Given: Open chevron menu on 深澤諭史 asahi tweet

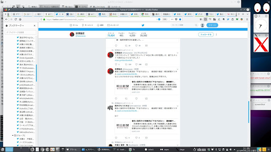Looking at the screenshot, I should tap(177, 69).
